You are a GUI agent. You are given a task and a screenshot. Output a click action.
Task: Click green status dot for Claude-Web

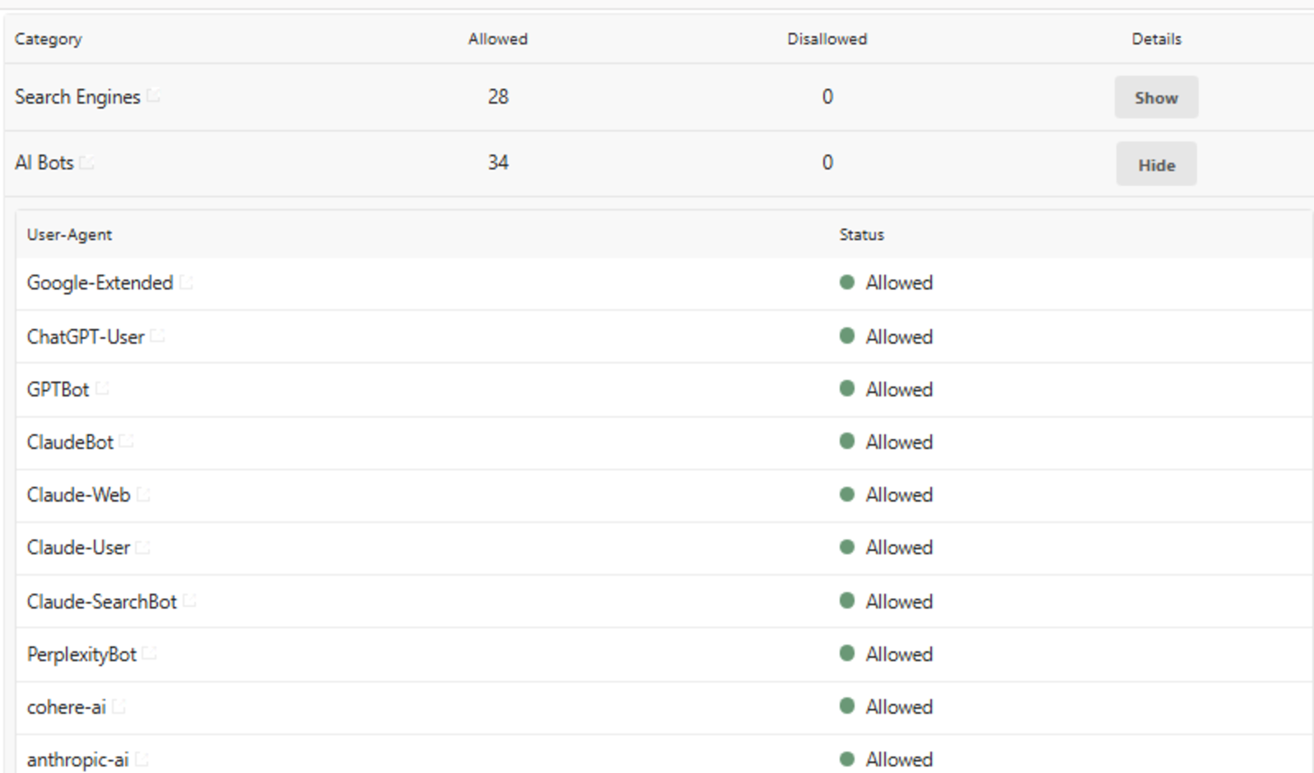coord(846,494)
